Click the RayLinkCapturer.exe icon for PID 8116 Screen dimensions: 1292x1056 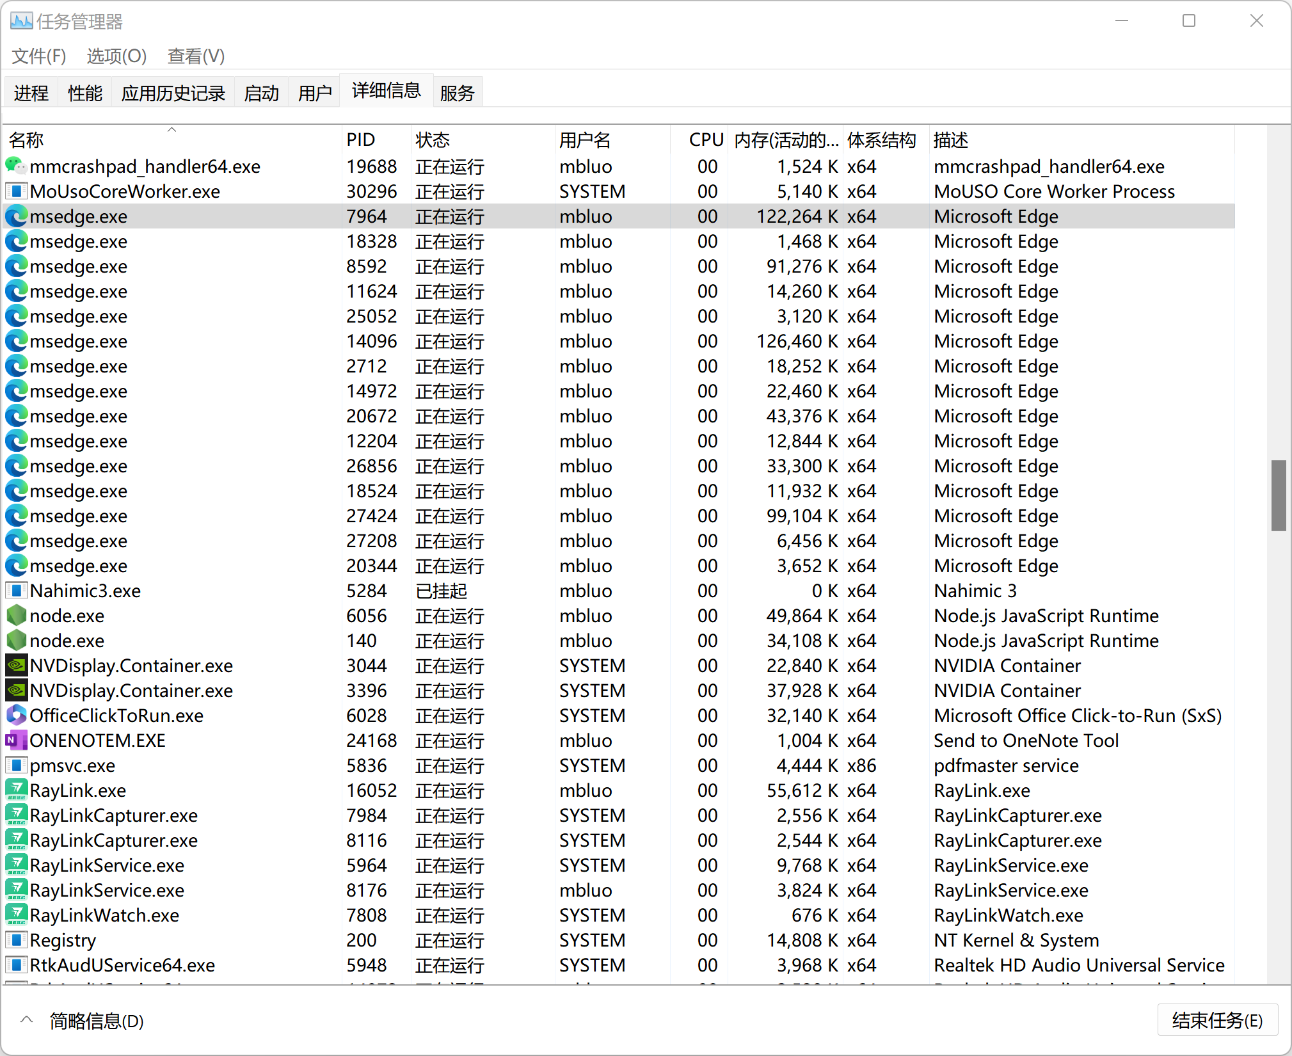pos(16,840)
